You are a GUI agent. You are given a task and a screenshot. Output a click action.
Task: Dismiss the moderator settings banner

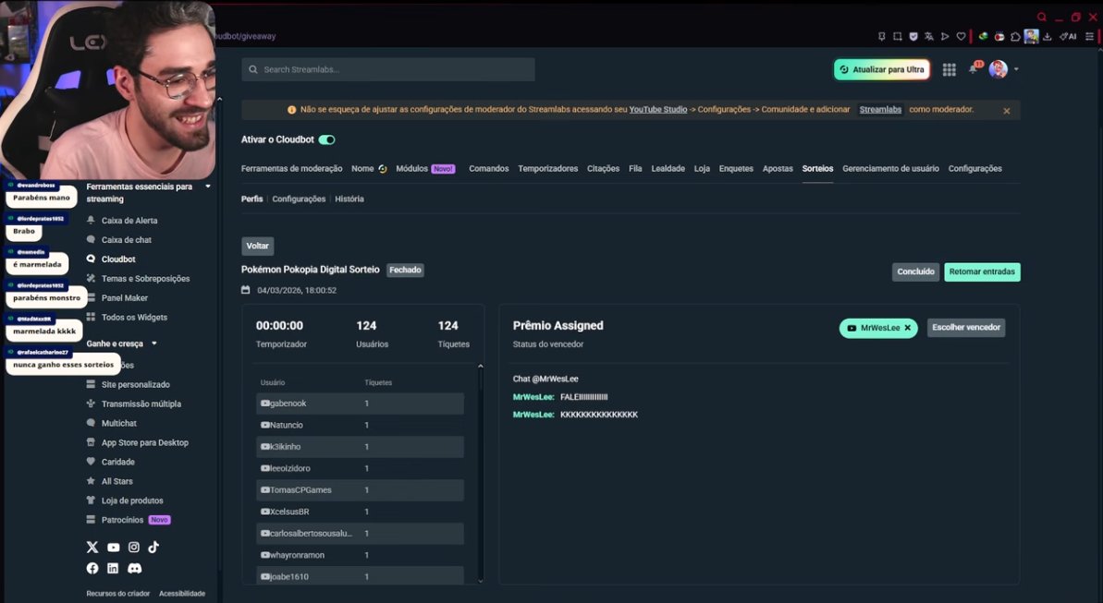coord(1007,111)
